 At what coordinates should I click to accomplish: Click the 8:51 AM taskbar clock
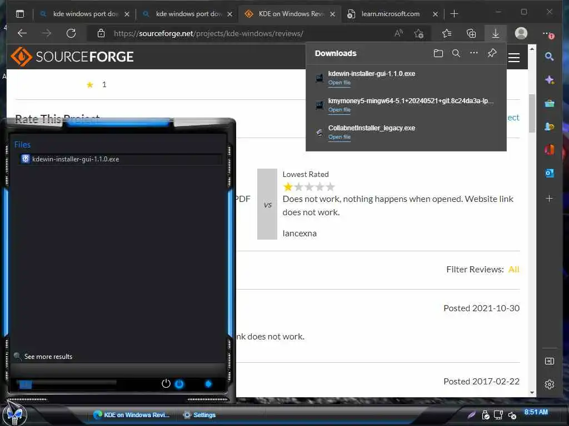[536, 412]
